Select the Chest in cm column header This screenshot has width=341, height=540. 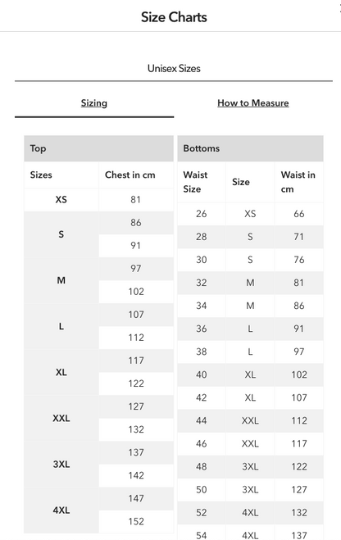(x=130, y=175)
